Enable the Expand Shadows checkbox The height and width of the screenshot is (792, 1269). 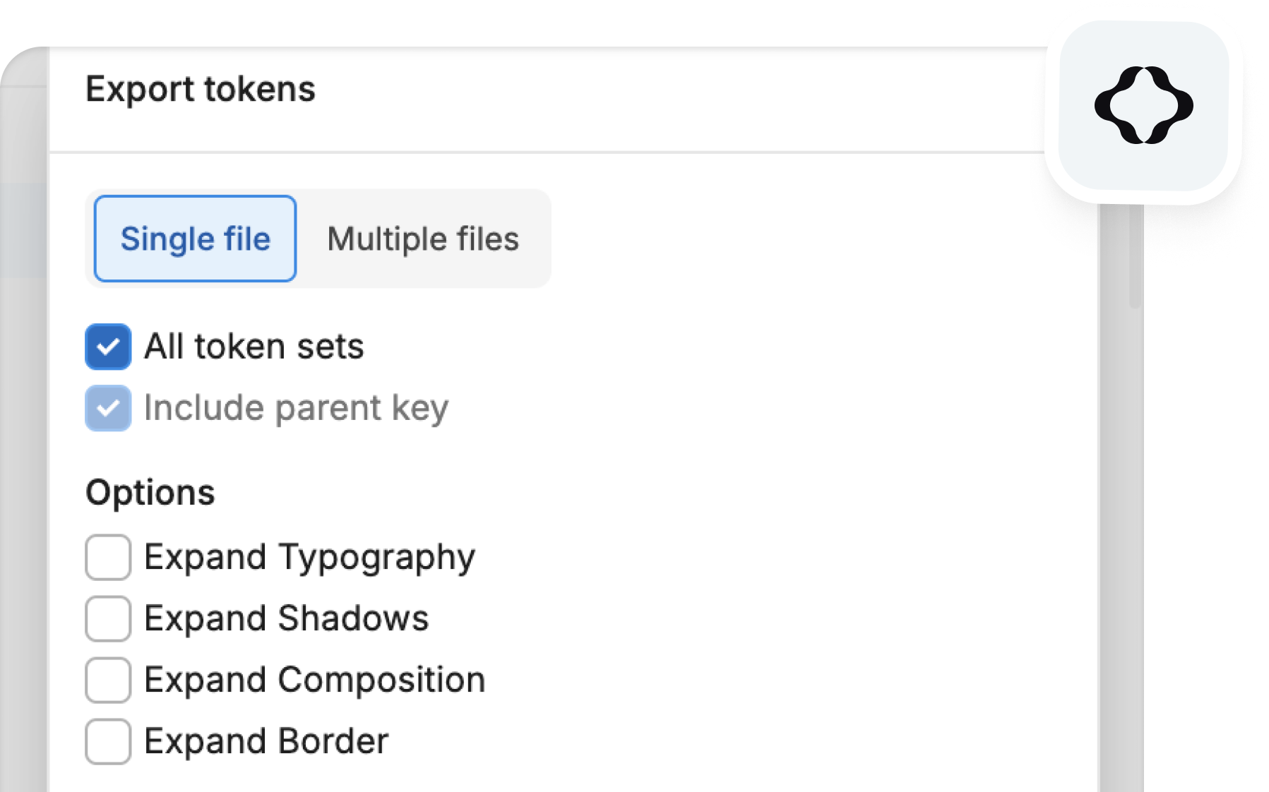point(108,618)
